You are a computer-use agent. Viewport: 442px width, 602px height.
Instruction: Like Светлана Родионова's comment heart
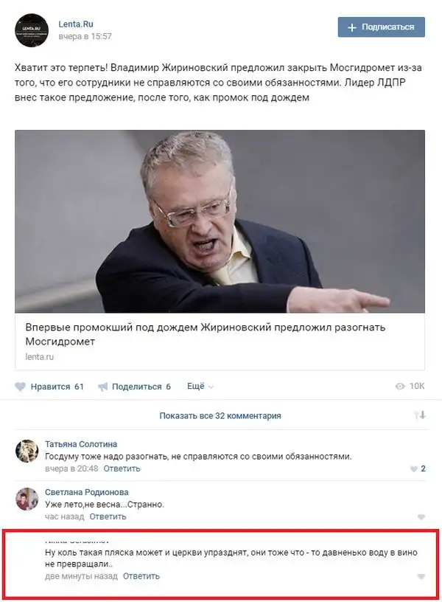tap(421, 517)
